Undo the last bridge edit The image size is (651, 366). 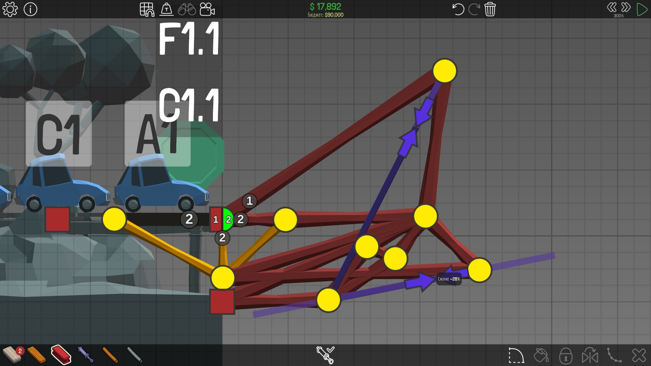click(x=458, y=9)
